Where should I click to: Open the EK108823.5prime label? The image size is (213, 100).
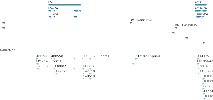(95, 56)
